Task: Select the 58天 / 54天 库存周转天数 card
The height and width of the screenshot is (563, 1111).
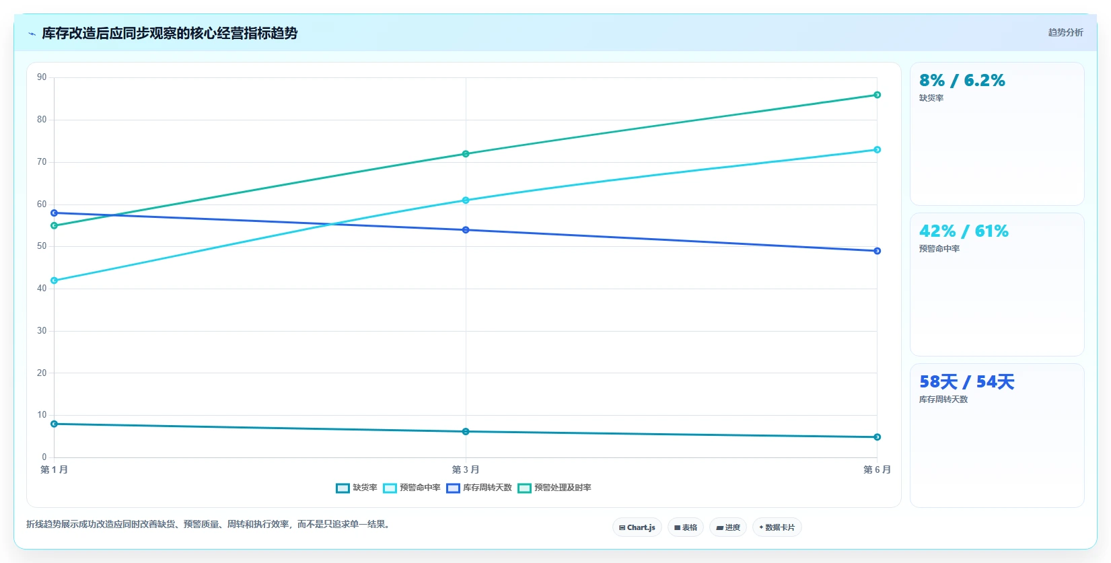Action: pos(997,435)
